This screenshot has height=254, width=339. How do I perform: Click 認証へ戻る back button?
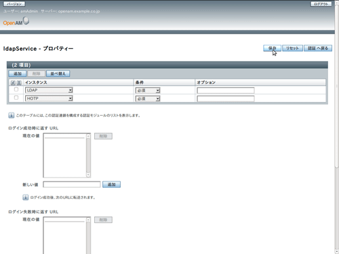tap(318, 48)
